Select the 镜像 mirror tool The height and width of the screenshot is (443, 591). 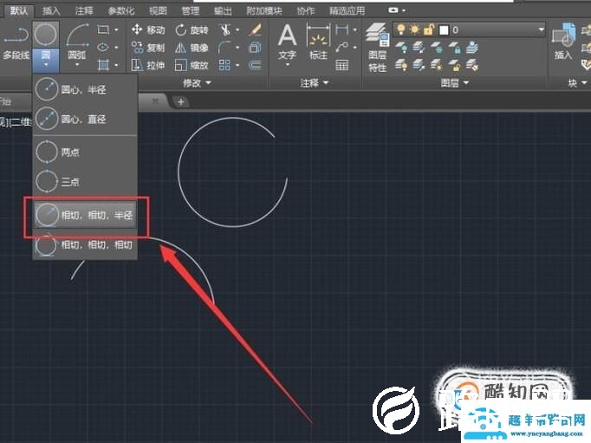click(191, 48)
